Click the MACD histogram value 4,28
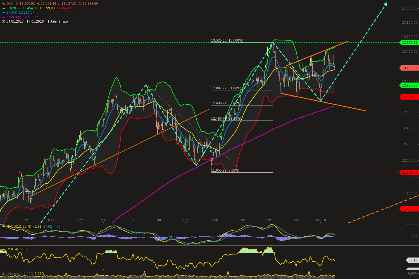Screen dimensions: 419x279 [57, 227]
